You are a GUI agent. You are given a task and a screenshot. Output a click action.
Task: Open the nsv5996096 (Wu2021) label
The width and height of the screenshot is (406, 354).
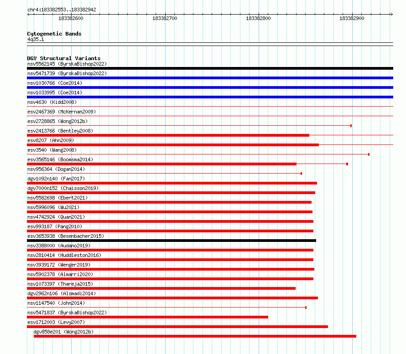[53, 207]
